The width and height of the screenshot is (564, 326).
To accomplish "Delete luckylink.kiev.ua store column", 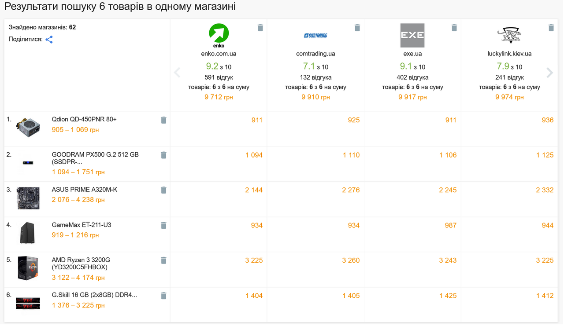I will click(x=551, y=28).
